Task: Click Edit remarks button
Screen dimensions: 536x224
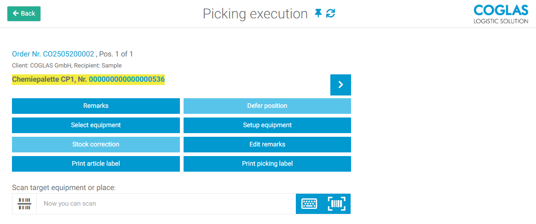Action: click(267, 145)
